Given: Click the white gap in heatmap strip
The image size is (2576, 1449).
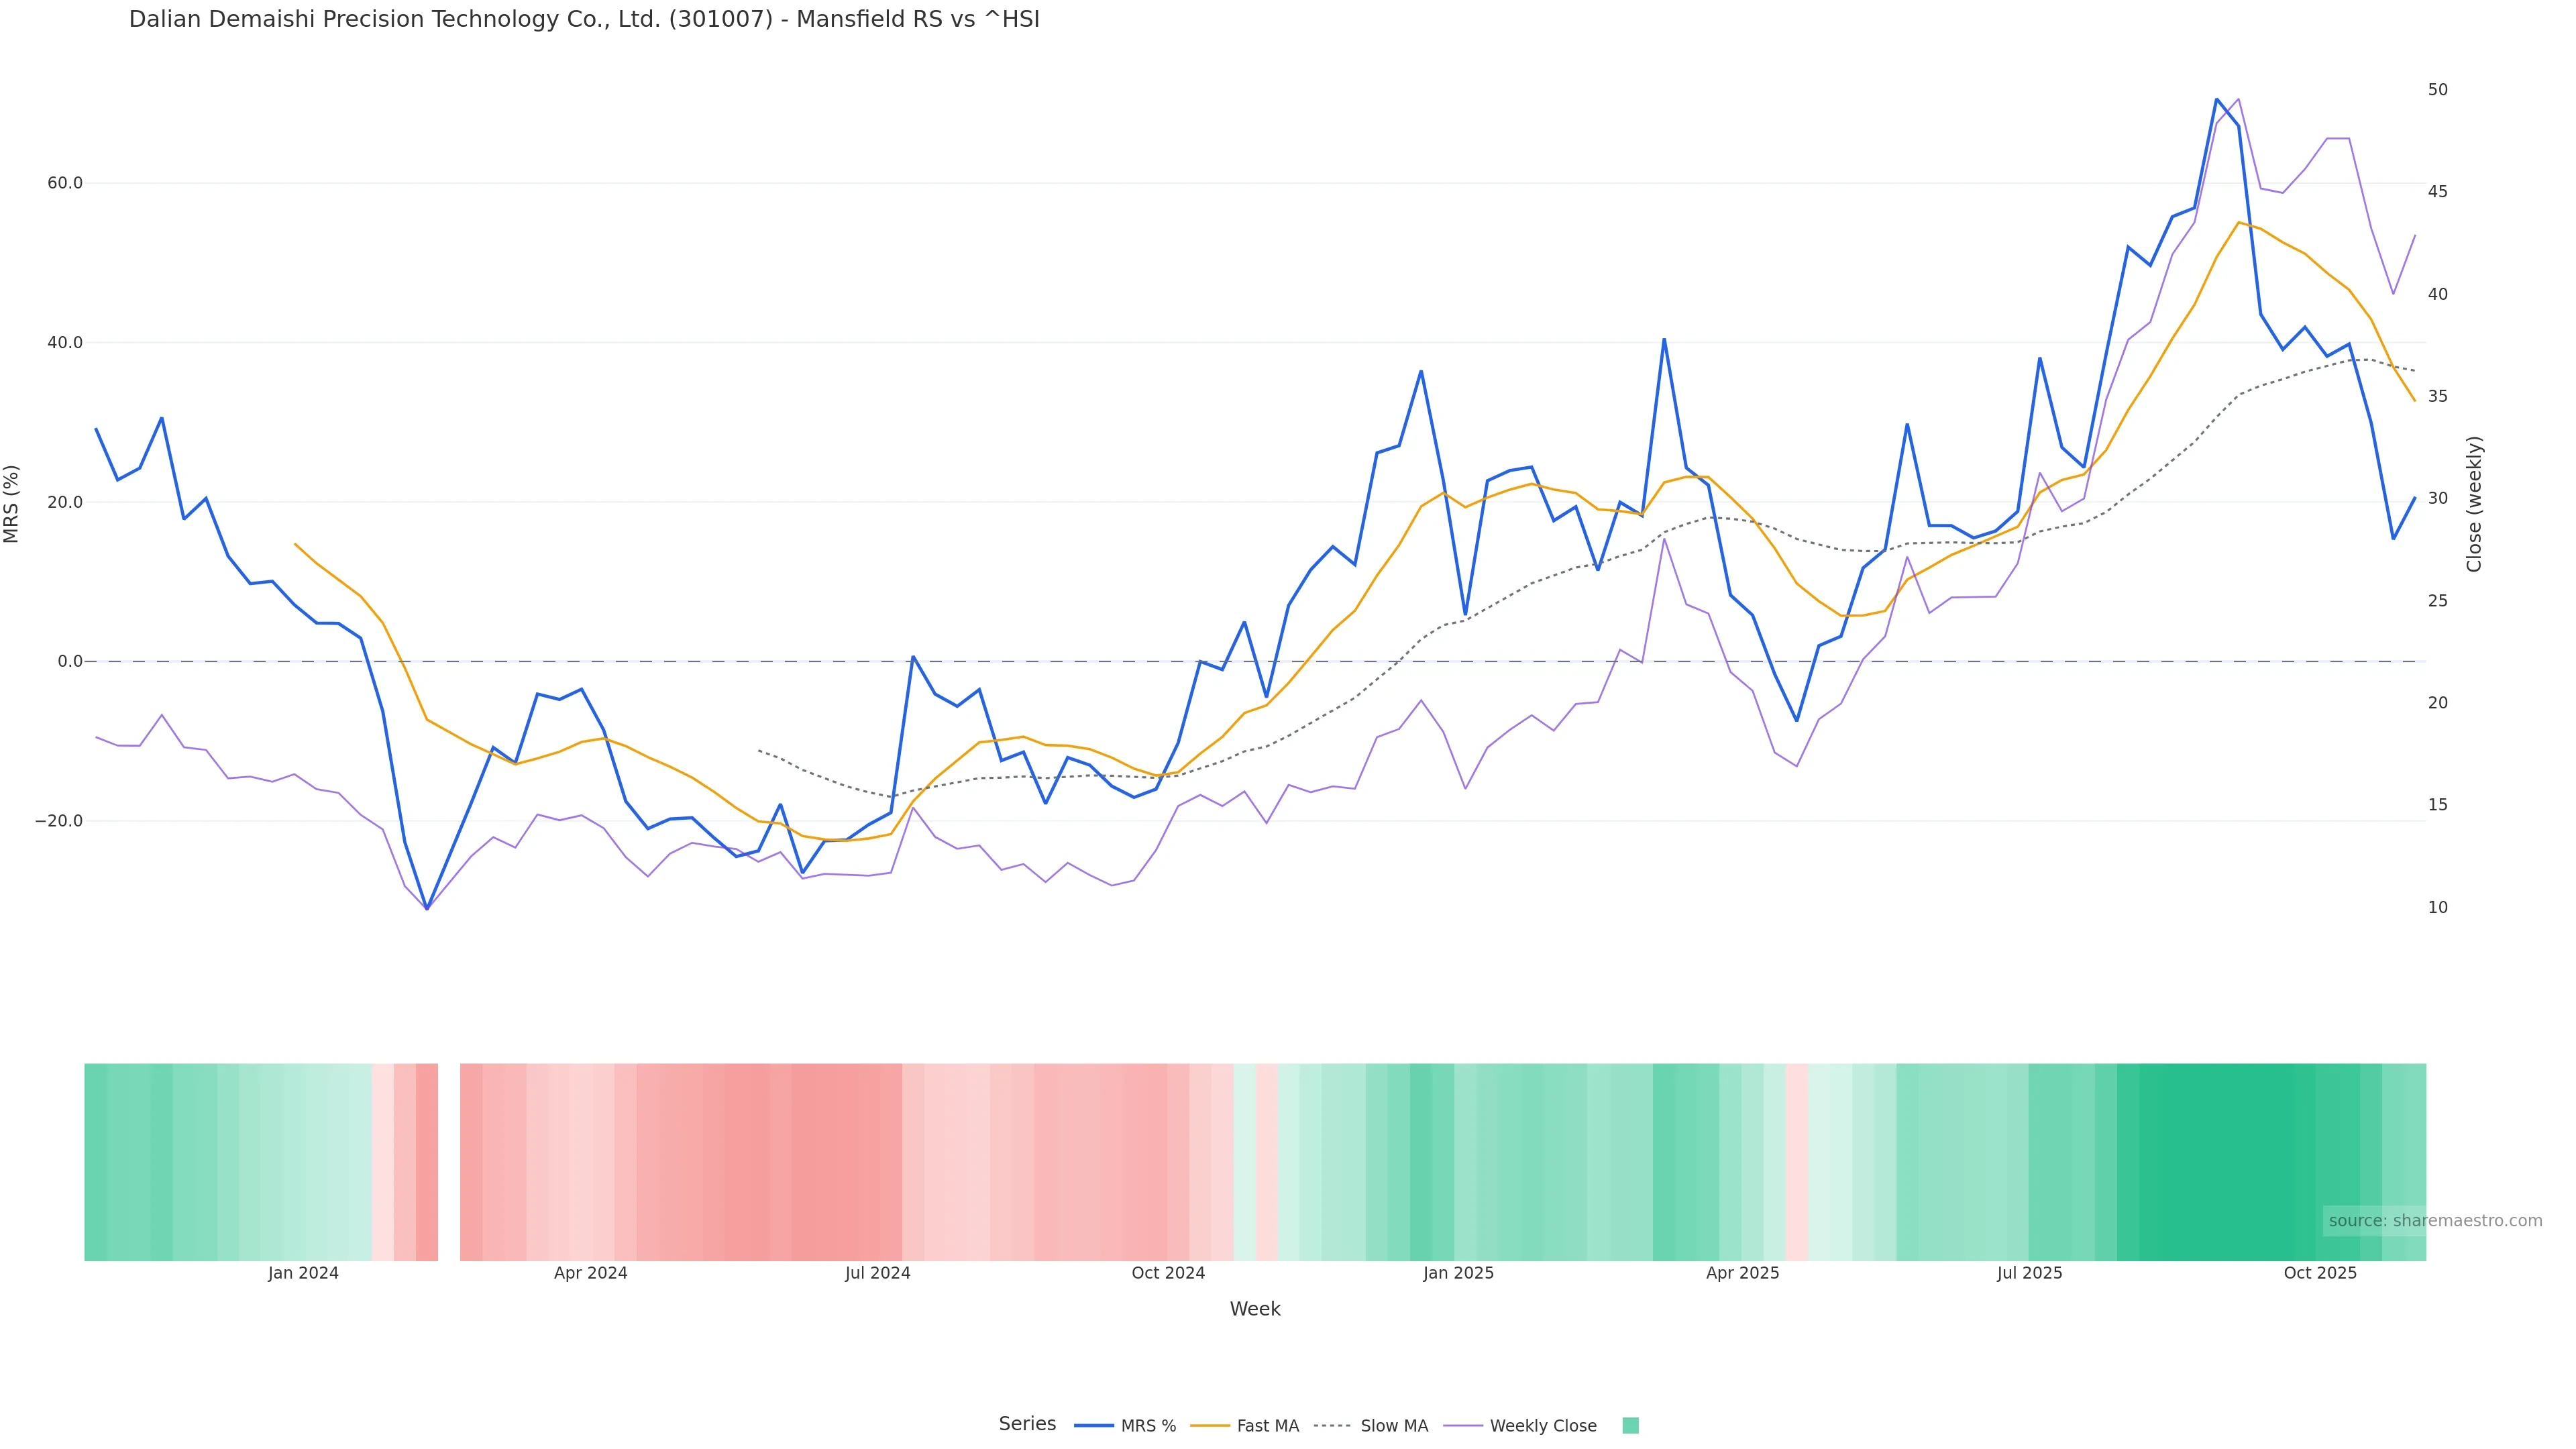Looking at the screenshot, I should pos(449,1161).
